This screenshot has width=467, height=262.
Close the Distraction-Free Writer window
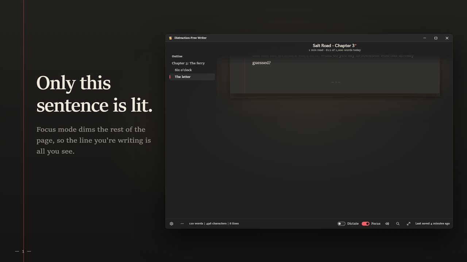pos(447,38)
